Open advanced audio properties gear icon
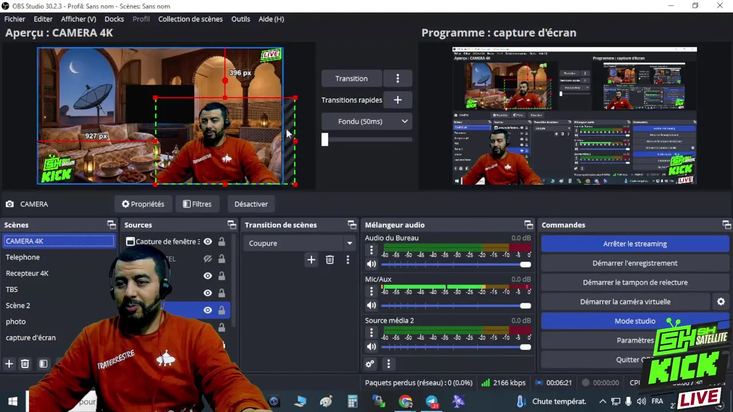 370,364
